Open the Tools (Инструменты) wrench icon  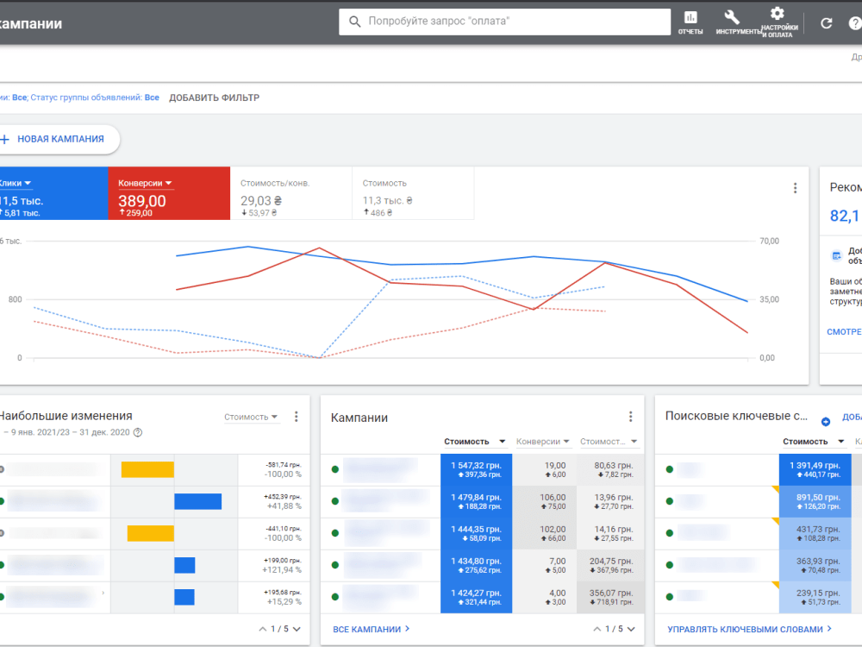(x=732, y=22)
